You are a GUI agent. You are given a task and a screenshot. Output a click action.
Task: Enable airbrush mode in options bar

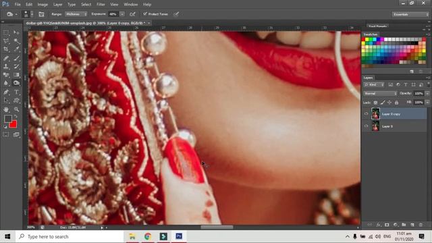[x=132, y=14]
